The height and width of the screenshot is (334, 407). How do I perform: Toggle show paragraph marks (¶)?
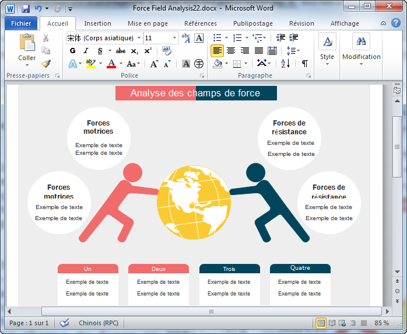(x=304, y=64)
